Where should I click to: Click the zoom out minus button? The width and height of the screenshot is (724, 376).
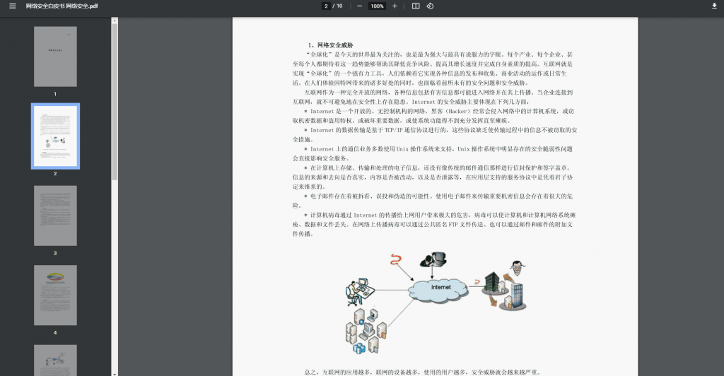pyautogui.click(x=359, y=6)
